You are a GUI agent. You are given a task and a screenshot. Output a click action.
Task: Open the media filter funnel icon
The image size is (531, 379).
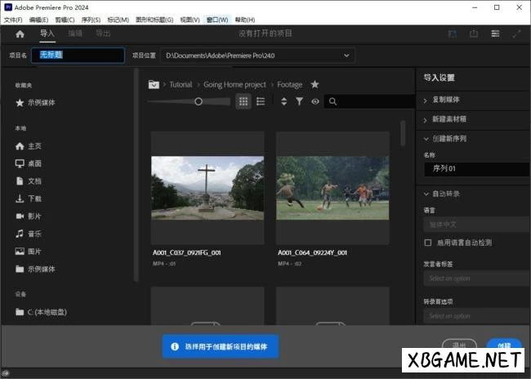tap(299, 101)
